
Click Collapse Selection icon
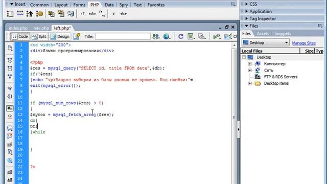10,68
